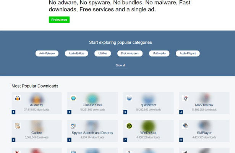The width and height of the screenshot is (235, 153).
Task: Open the Classic Shell title link
Action: click(x=92, y=105)
